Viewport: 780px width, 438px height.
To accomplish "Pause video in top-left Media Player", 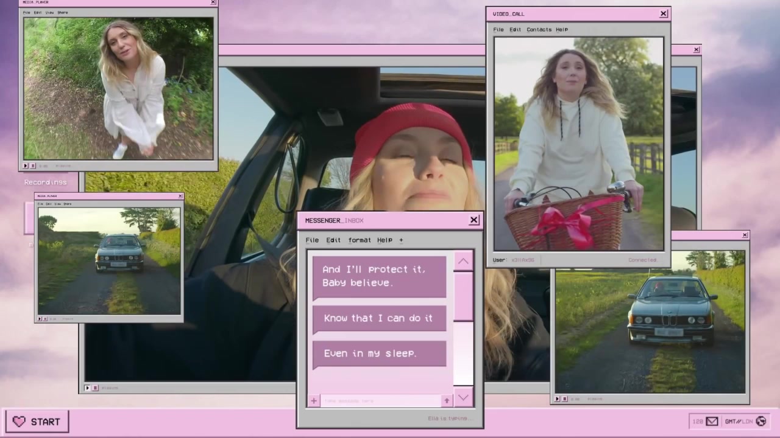I will point(33,165).
